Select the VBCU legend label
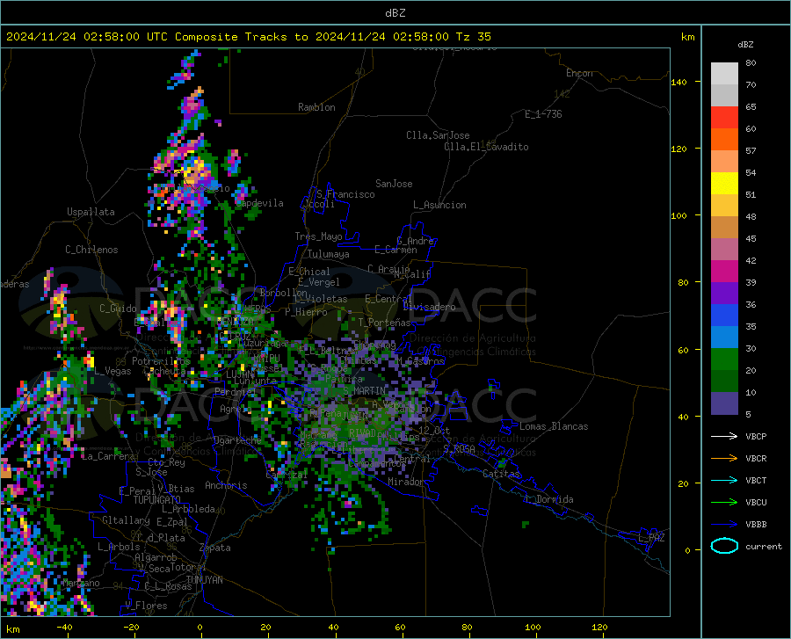This screenshot has width=791, height=639. tap(756, 503)
